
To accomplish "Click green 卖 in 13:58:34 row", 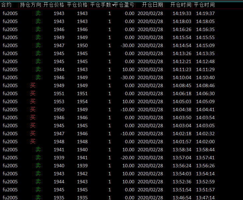I will tap(38, 150).
